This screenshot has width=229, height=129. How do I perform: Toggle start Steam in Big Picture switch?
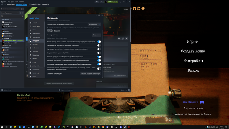99,53
